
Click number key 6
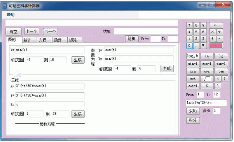(203, 32)
